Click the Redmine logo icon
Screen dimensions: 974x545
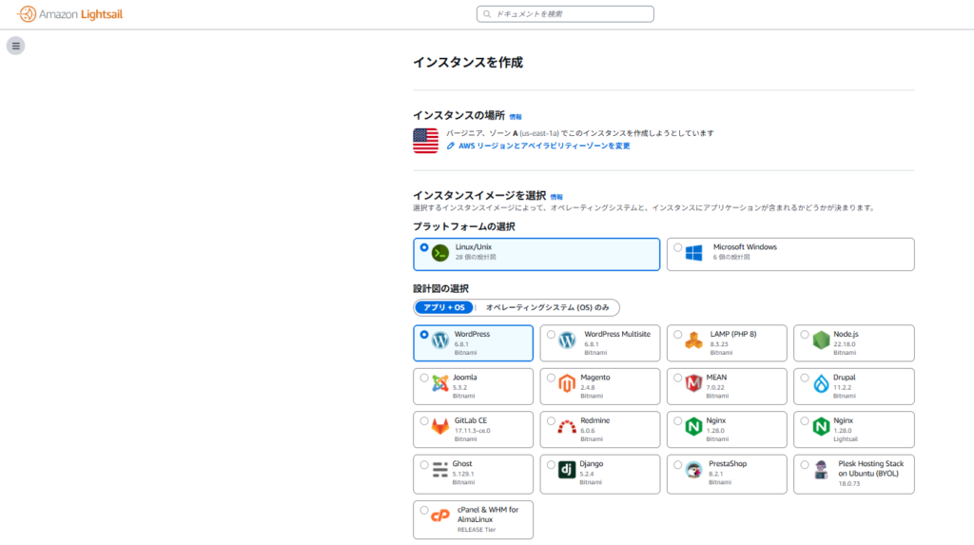pos(567,427)
